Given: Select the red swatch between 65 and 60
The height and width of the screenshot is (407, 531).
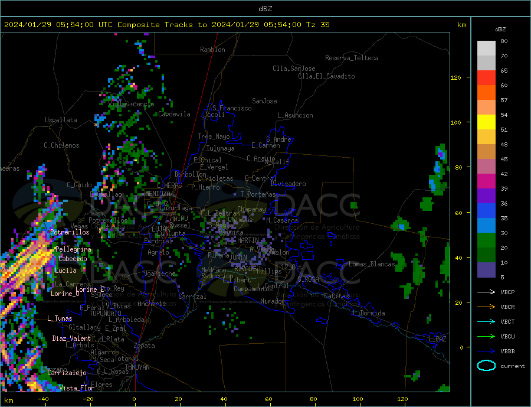Looking at the screenshot, I should (486, 77).
